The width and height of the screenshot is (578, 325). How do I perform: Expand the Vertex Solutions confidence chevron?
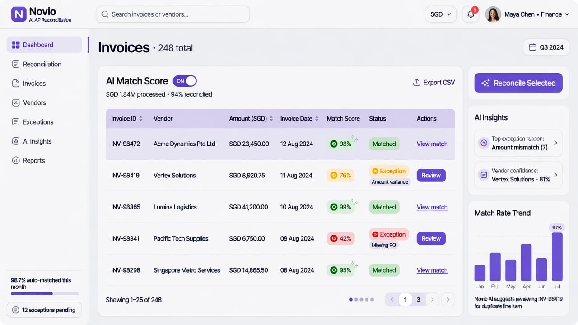556,175
